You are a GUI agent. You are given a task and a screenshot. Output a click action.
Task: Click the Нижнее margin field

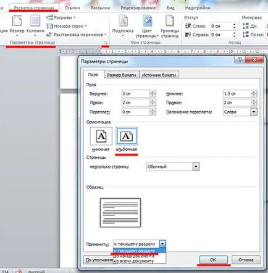(237, 94)
